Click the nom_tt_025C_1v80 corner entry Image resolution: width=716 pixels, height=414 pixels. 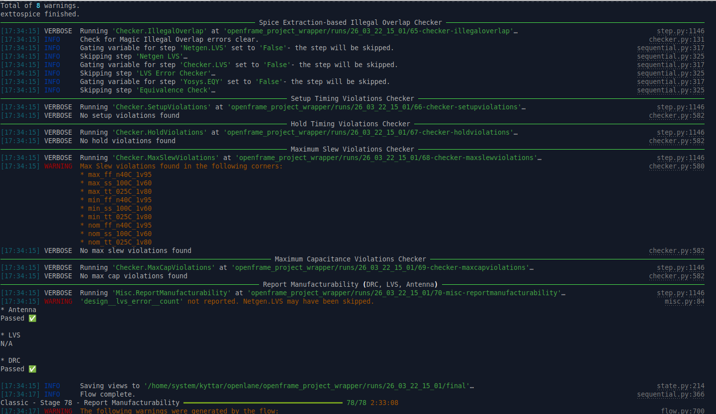[x=119, y=242]
